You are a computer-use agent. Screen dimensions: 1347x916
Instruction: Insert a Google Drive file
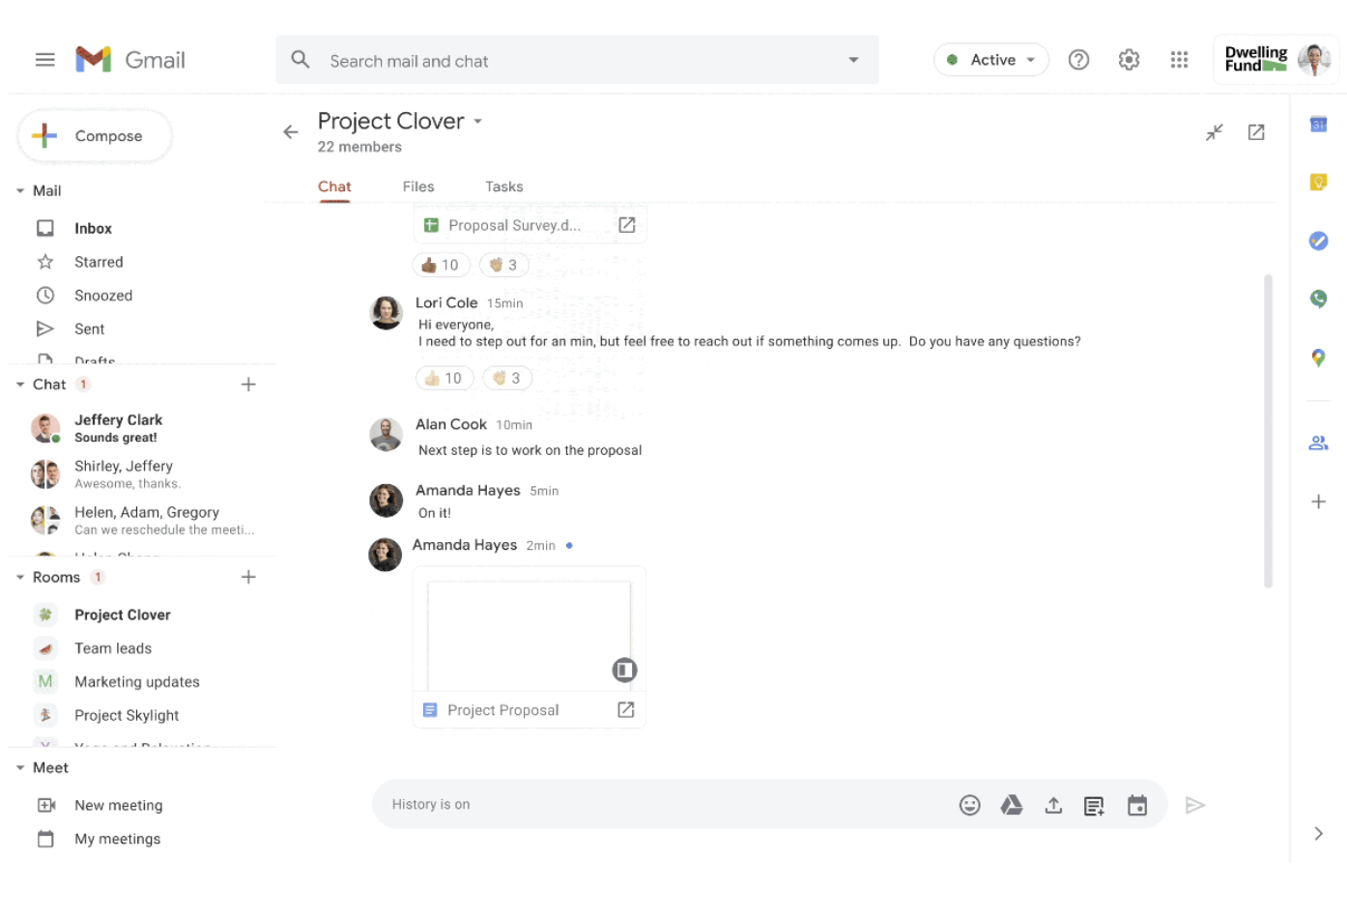click(x=1012, y=805)
